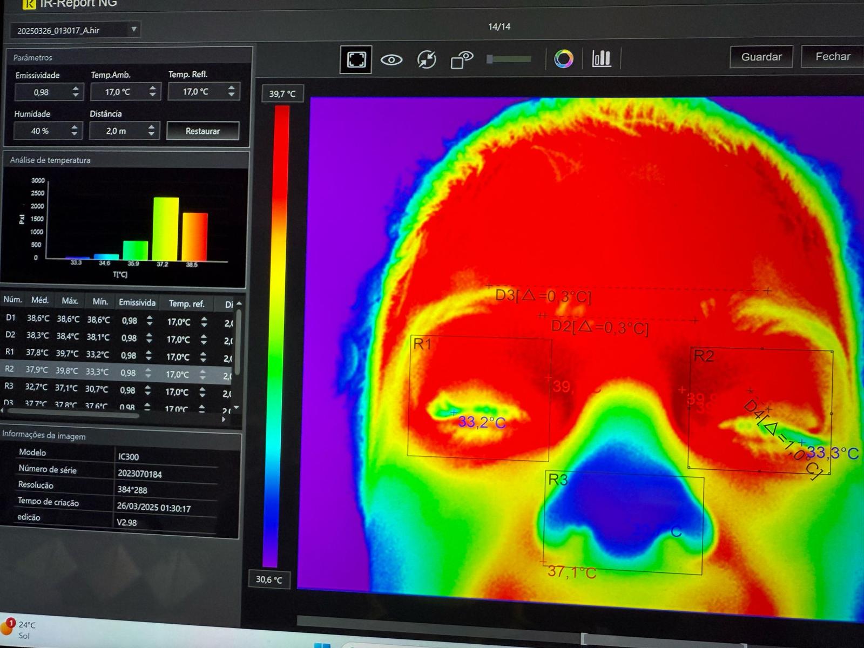Click the circular inward-arrows icon

click(x=427, y=59)
